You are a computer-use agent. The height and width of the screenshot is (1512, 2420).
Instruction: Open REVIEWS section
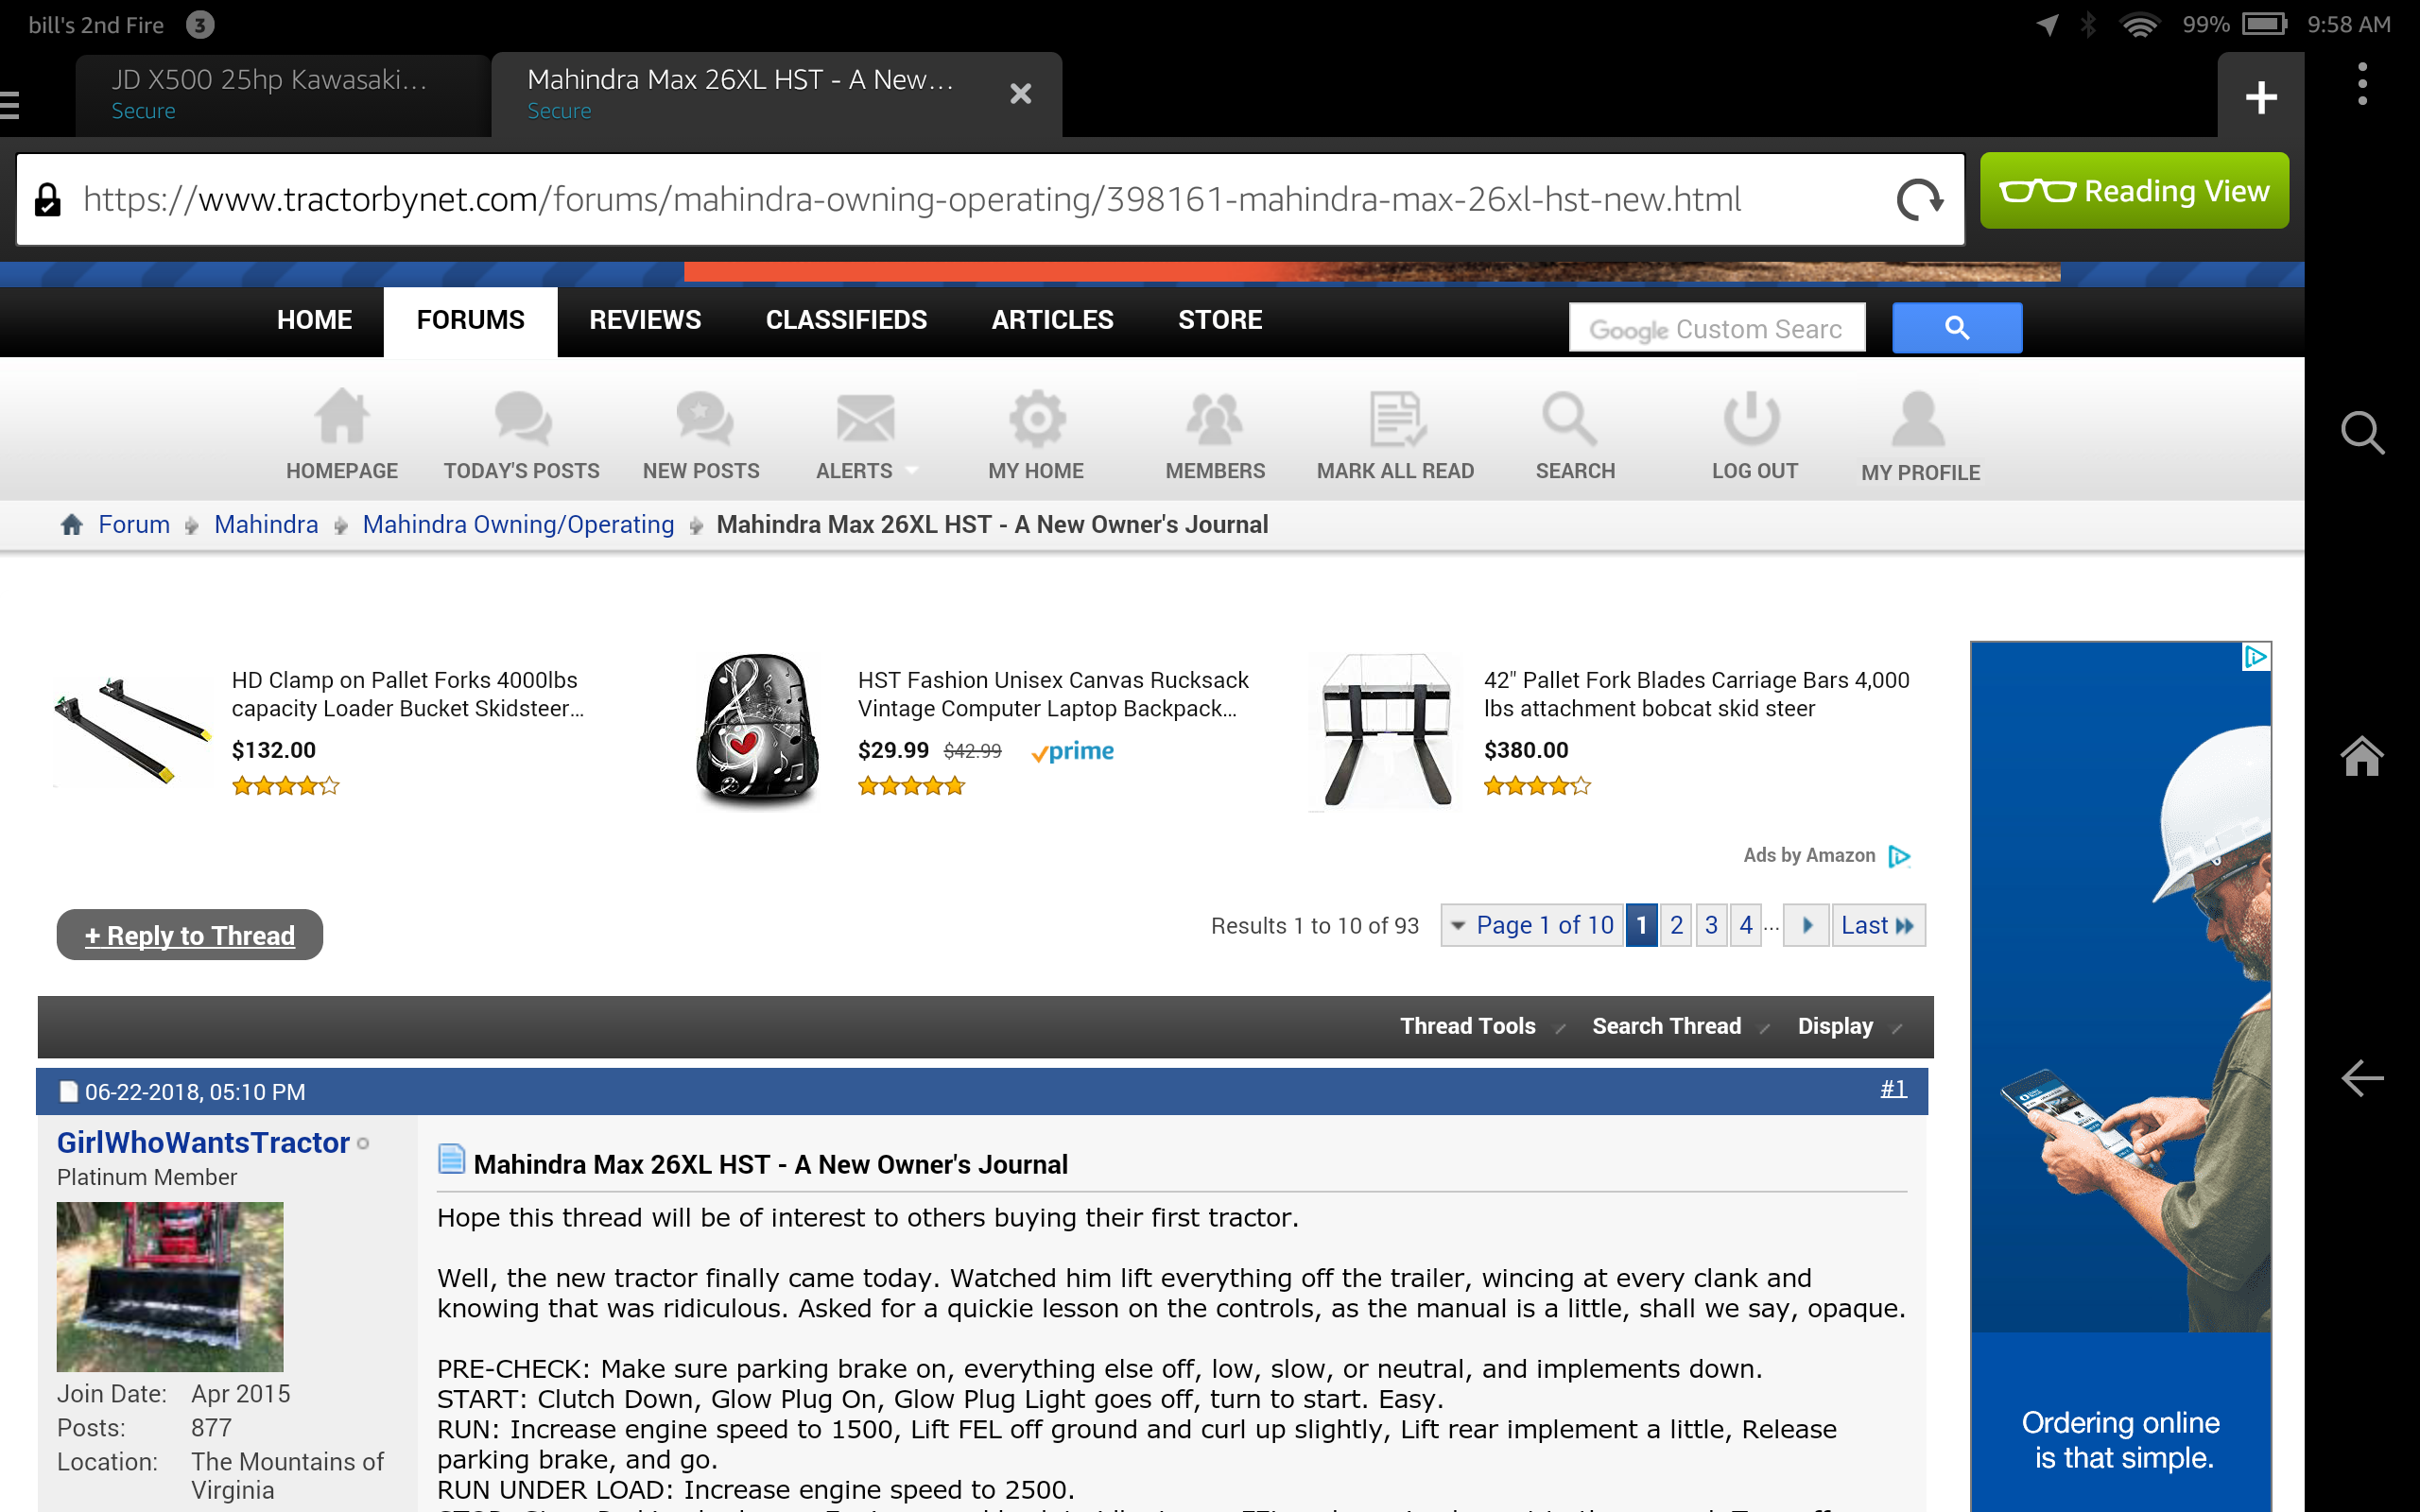(x=645, y=320)
